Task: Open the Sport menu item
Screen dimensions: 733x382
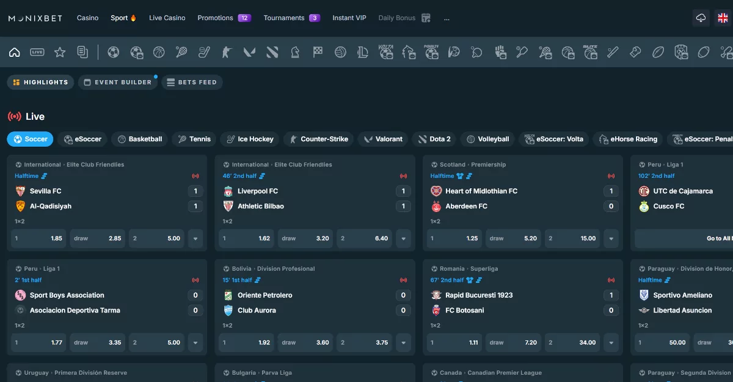Action: click(123, 18)
